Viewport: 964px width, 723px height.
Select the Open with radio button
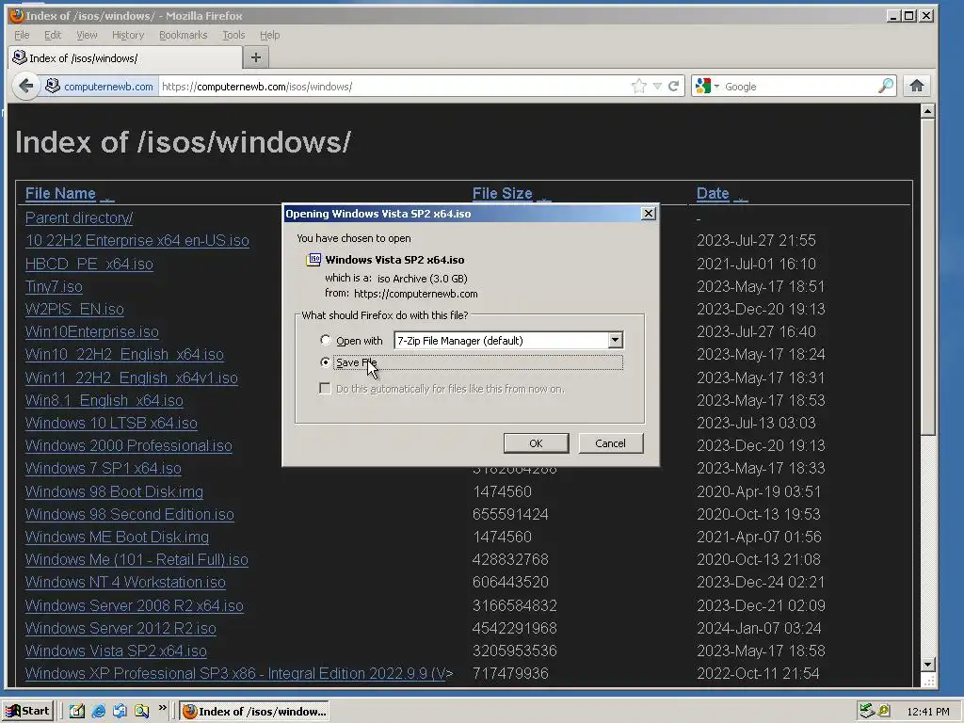tap(325, 340)
